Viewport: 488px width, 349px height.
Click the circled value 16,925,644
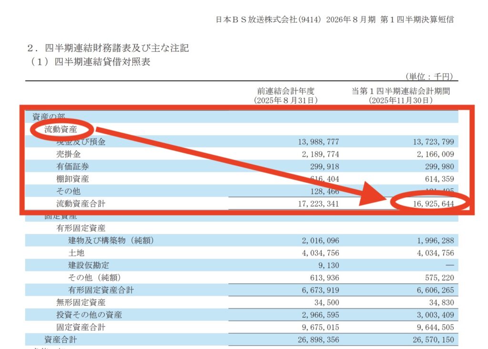click(x=430, y=204)
